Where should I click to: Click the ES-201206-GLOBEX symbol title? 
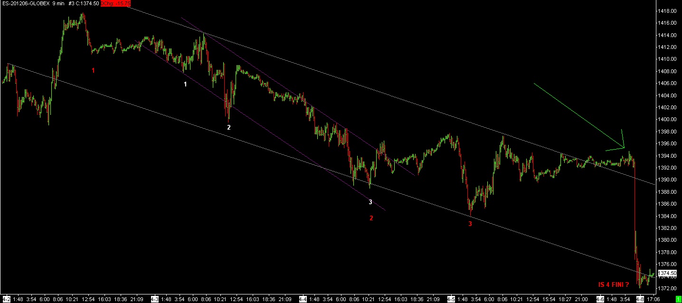click(x=25, y=3)
